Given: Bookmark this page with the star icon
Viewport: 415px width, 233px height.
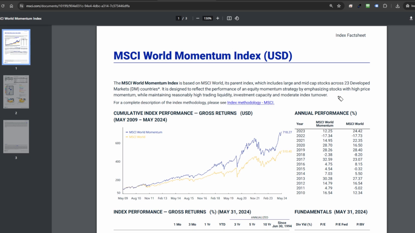Looking at the screenshot, I should click(x=339, y=6).
